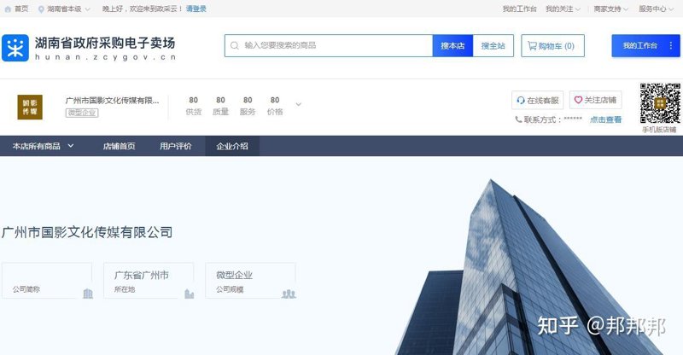The height and width of the screenshot is (355, 683).
Task: Open the three-dot menu on 我的工作台 button
Action: coord(671,46)
